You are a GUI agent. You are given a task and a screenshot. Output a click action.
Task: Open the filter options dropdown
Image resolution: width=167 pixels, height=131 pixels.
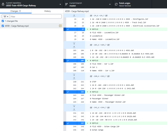pos(5,17)
